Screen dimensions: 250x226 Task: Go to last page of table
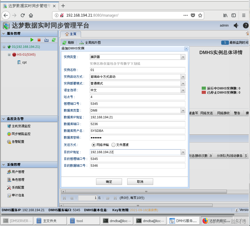pyautogui.click(x=115, y=198)
